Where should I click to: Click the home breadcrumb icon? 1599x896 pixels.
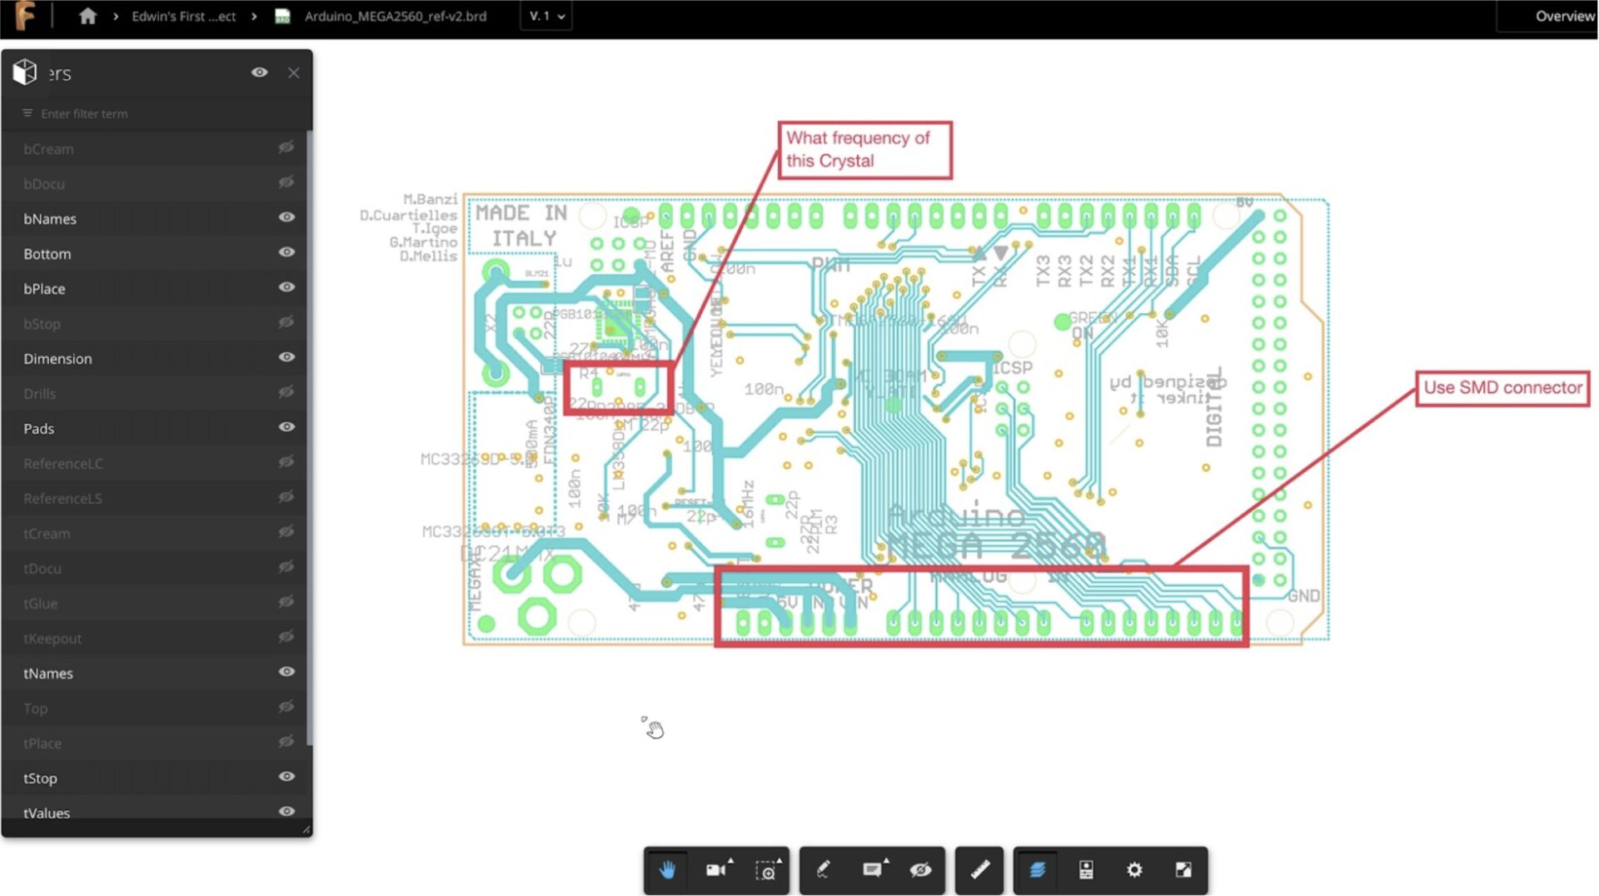(88, 16)
